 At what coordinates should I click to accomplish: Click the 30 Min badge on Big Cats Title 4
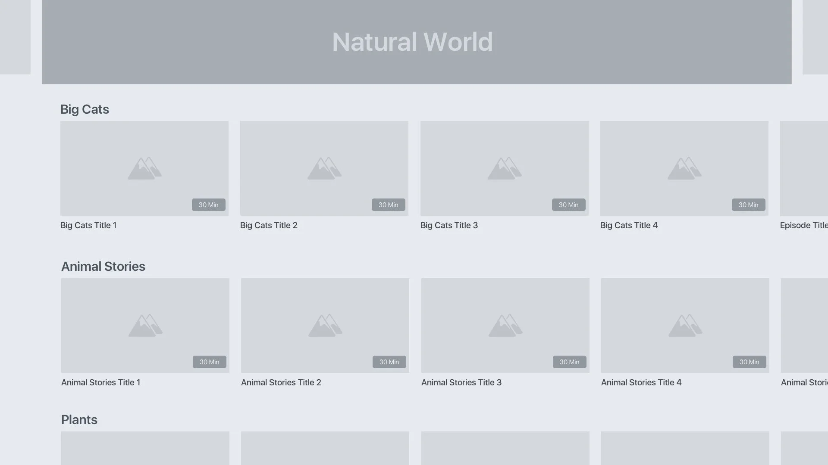pyautogui.click(x=749, y=205)
